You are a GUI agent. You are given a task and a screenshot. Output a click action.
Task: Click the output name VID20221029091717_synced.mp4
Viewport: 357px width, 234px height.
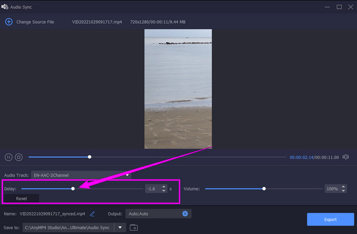pos(52,214)
